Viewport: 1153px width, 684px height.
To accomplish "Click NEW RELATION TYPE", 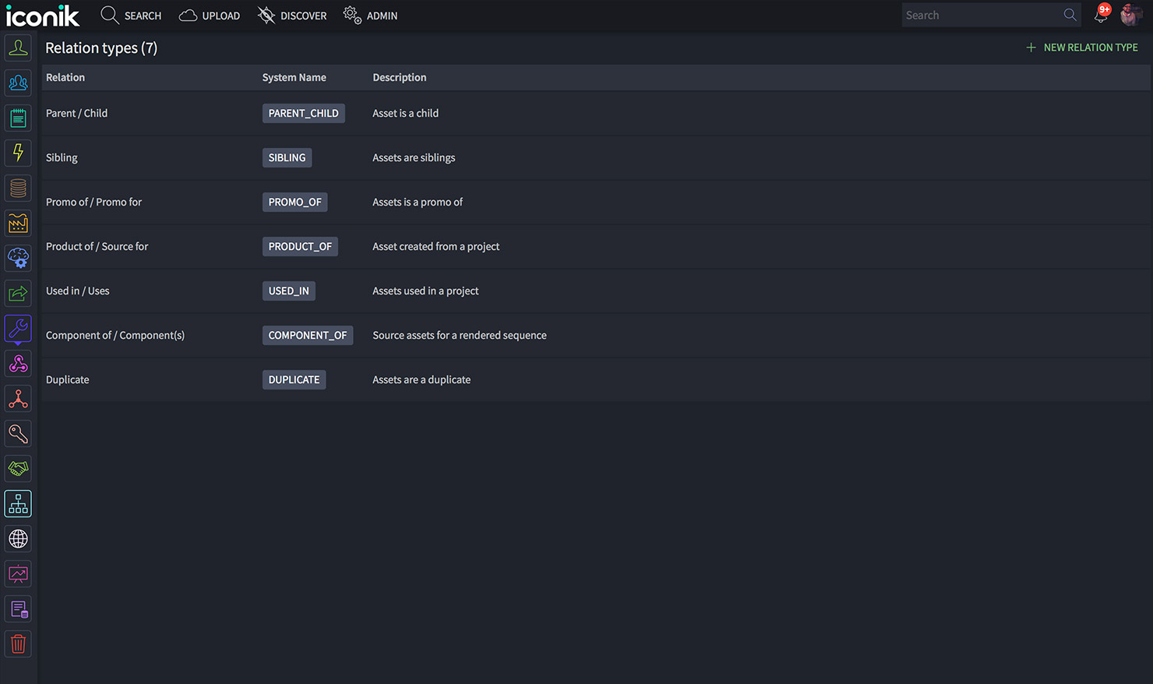I will [x=1081, y=47].
